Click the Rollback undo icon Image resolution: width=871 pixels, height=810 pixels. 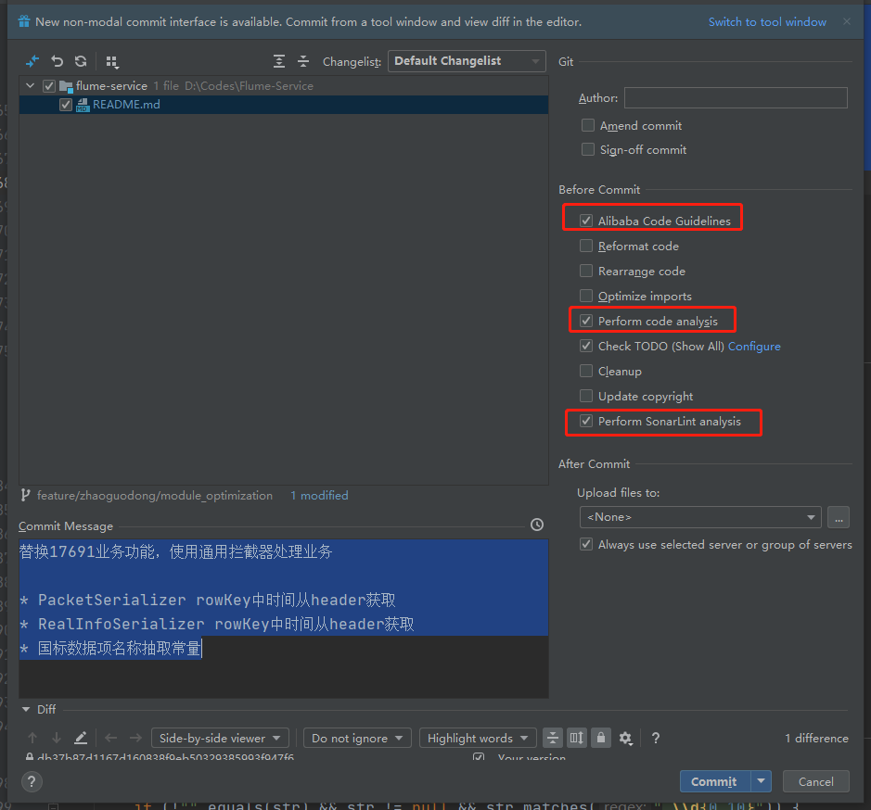coord(57,61)
